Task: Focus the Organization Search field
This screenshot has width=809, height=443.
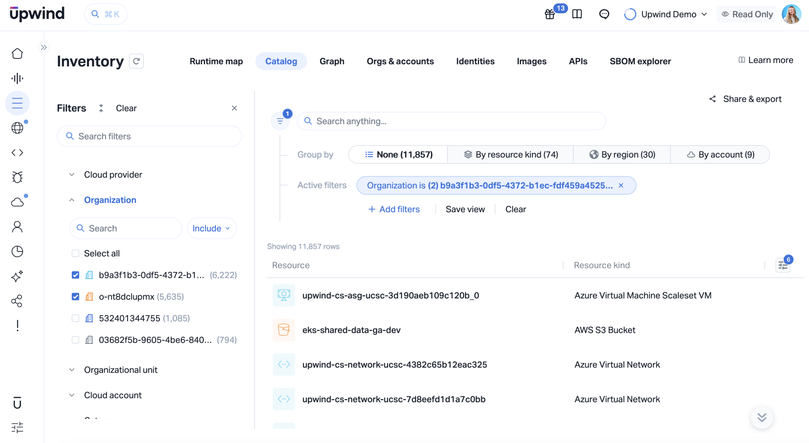Action: click(125, 228)
